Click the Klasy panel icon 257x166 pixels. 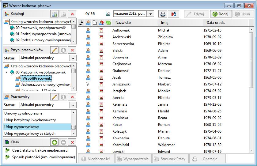(7, 142)
